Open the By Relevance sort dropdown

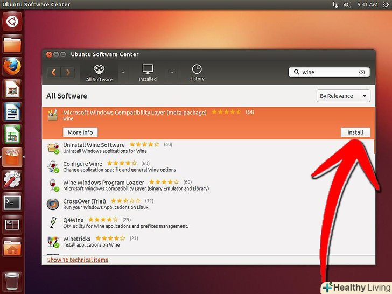click(343, 96)
